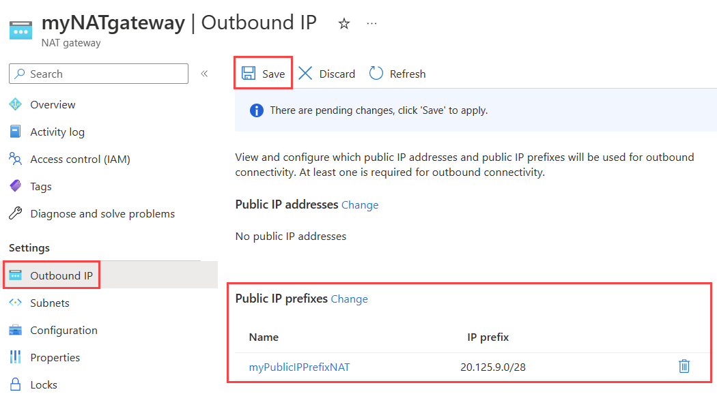This screenshot has width=717, height=394.
Task: Open Properties menu item
Action: click(x=55, y=357)
